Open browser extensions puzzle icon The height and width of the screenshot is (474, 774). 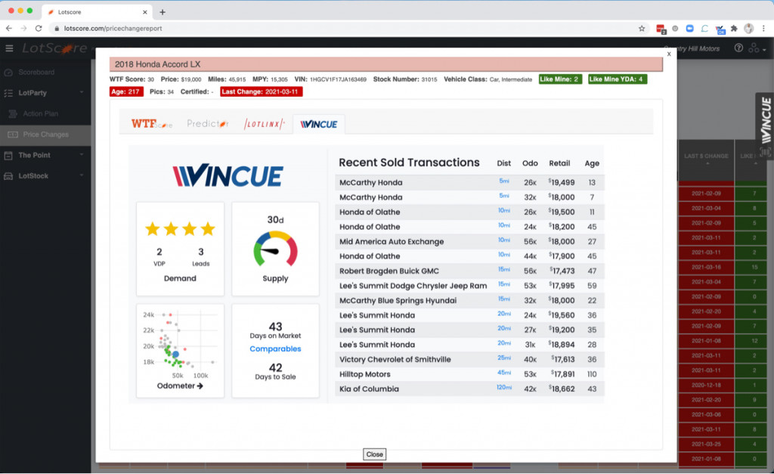(x=734, y=29)
